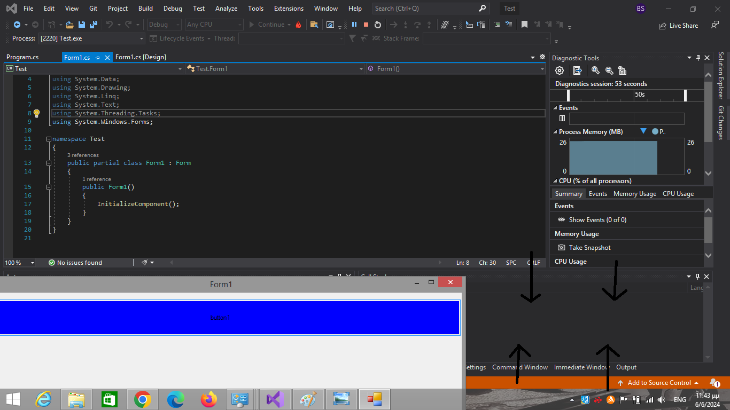Pause debugging with Break All button
Viewport: 730px width, 410px height.
point(354,25)
